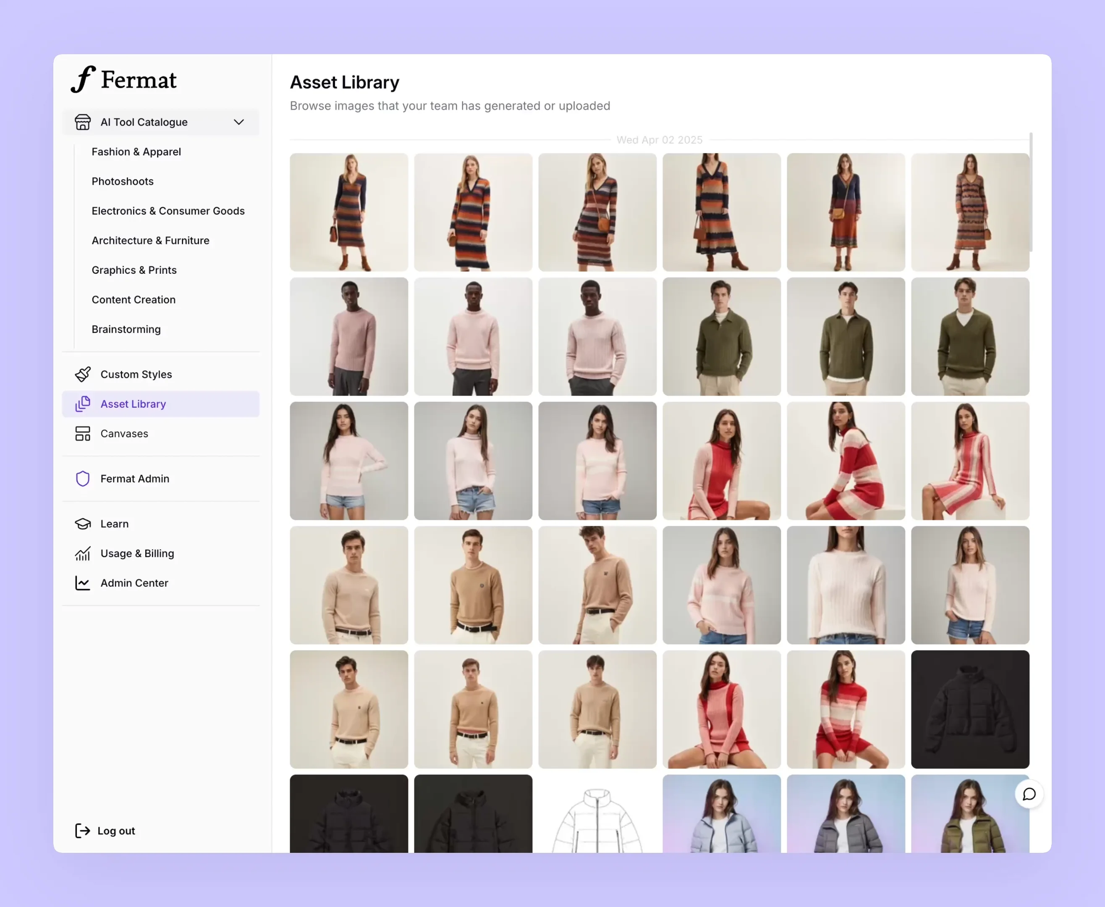Screen dimensions: 1105x907
Task: Click the Asset Library stacked-pages icon
Action: [83, 404]
